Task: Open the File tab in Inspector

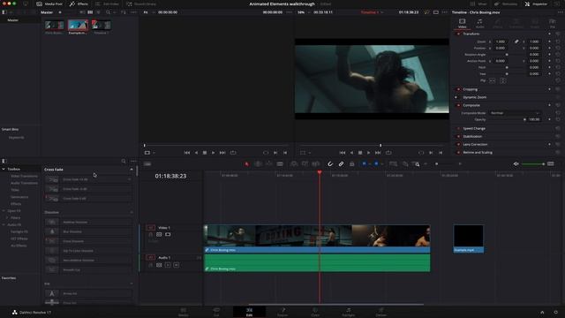Action: pos(552,24)
